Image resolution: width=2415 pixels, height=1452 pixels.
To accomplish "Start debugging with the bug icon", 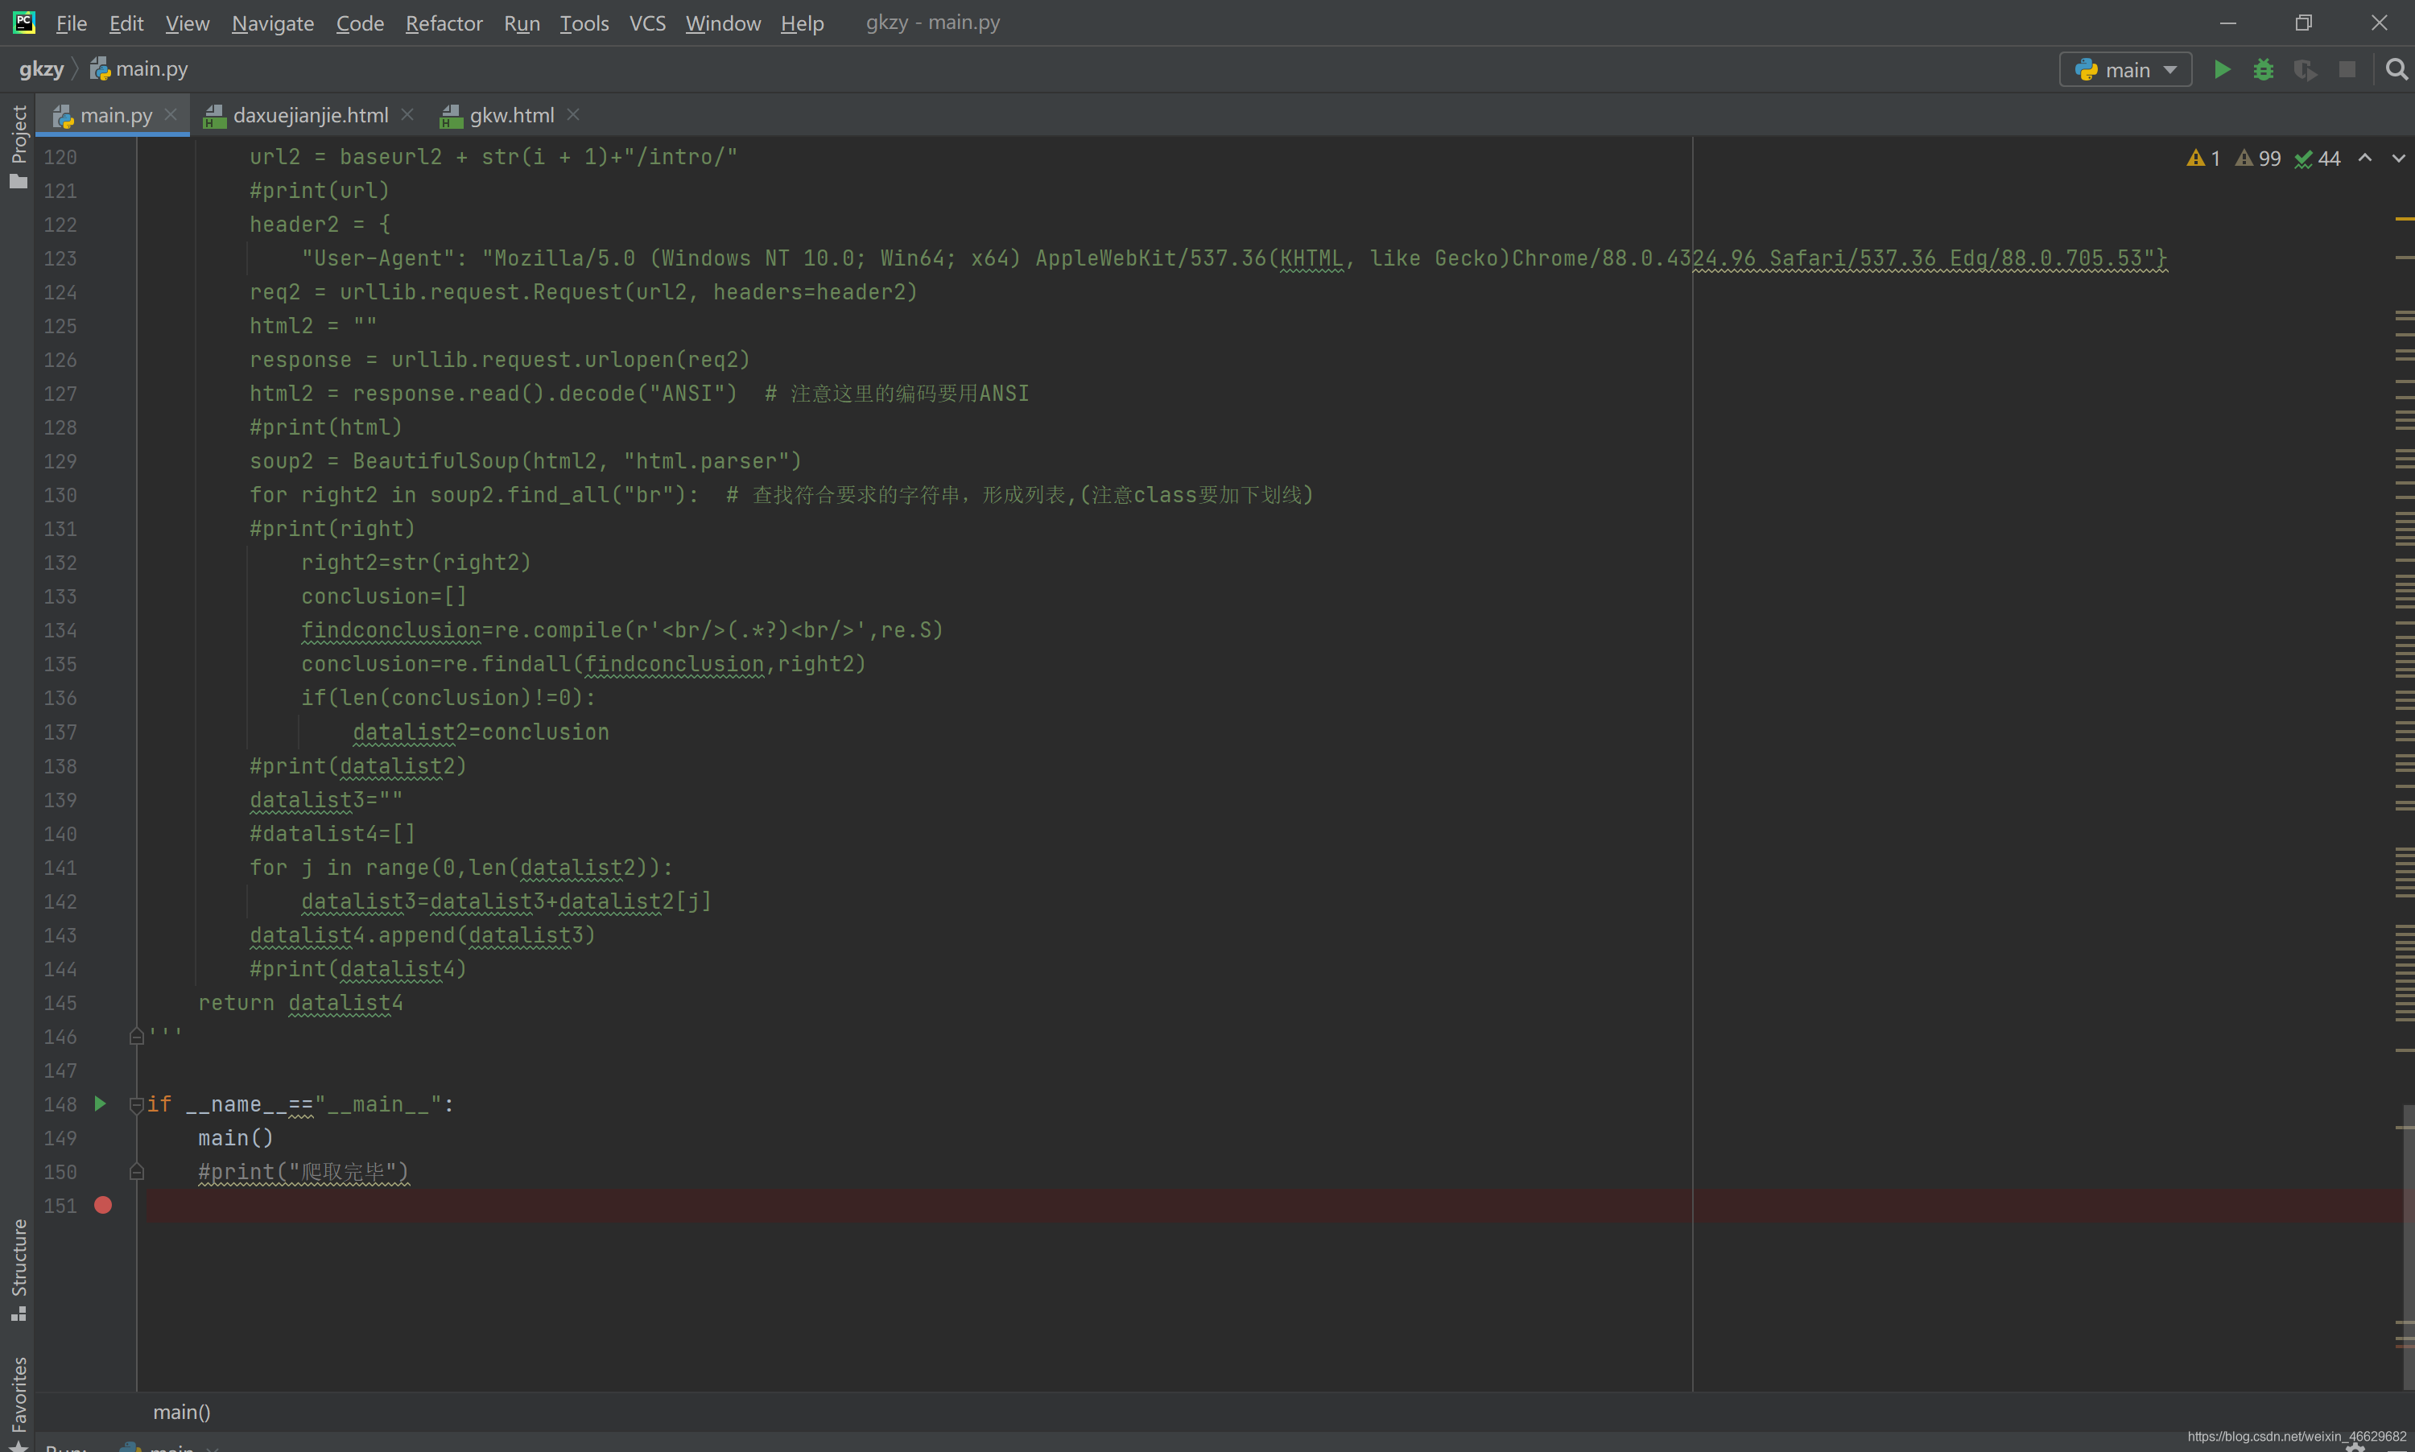I will [x=2264, y=69].
